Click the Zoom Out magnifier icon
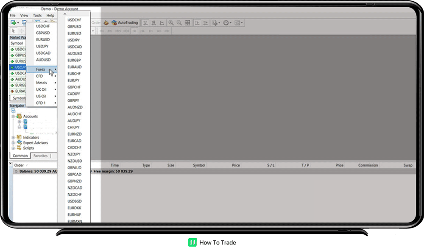The height and width of the screenshot is (250, 424). pos(179,23)
